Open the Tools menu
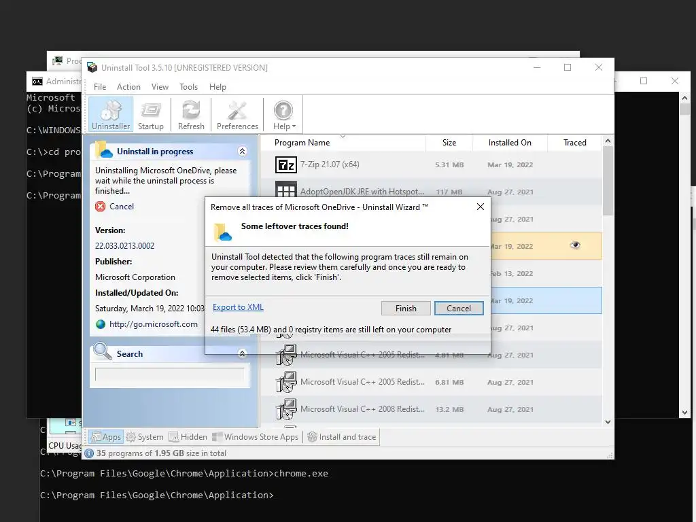The image size is (696, 522). point(189,87)
